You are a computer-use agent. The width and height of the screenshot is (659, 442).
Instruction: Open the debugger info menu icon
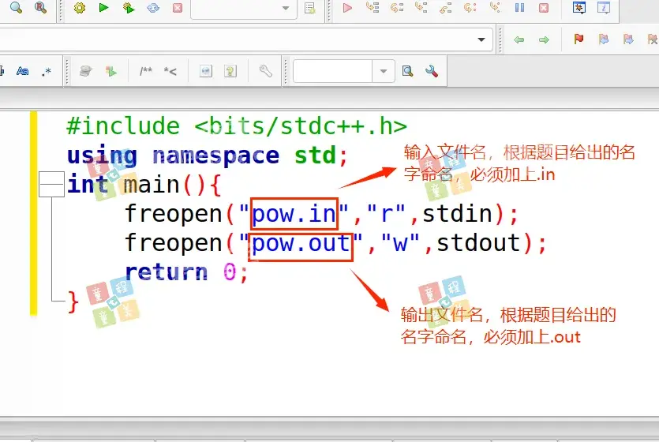point(604,8)
